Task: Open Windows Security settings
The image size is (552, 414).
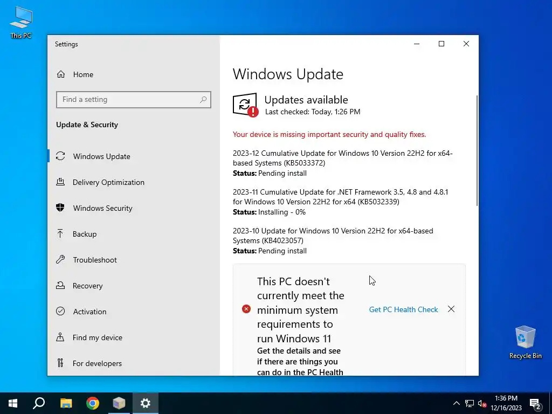Action: point(134,208)
